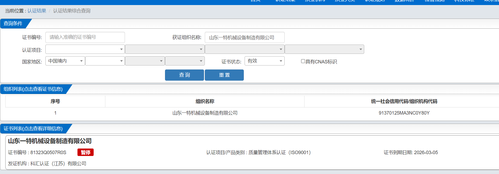Open the 证书状态 dropdown showing 有效
This screenshot has height=174, width=499.
click(264, 61)
